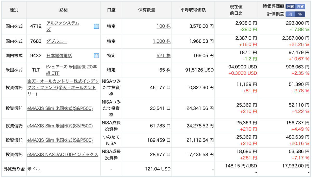Viewport: 312px width, 178px height.
Task: Click 外貨預り金 type cell
Action: (x=14, y=169)
